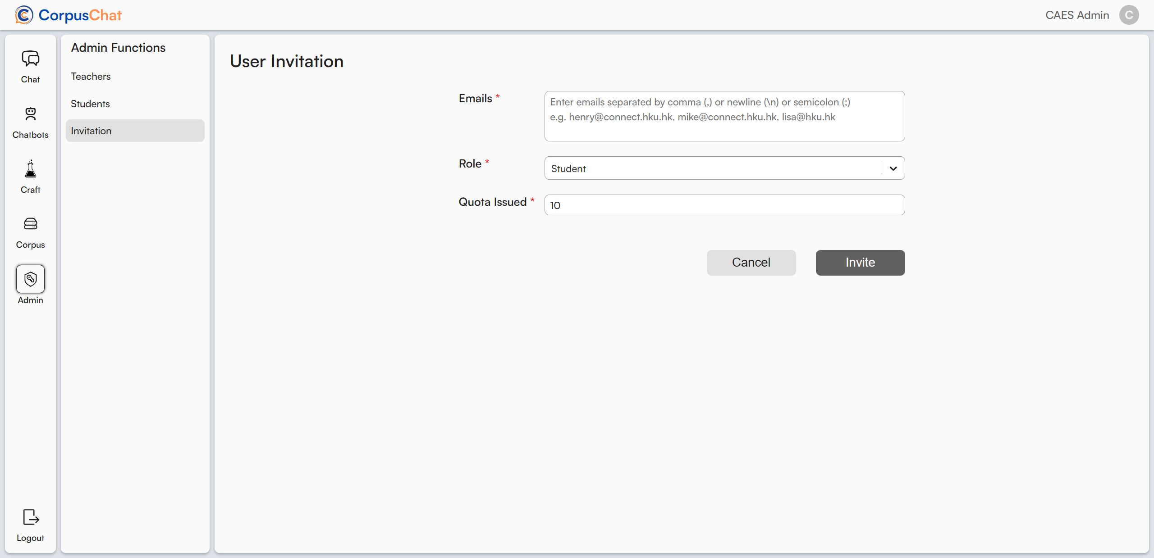Click the CAES Admin username text

1077,15
